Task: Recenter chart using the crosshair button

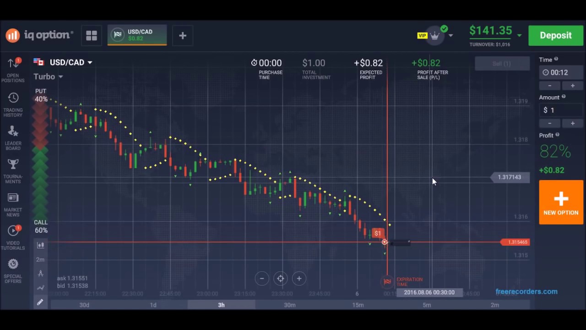Action: click(x=280, y=278)
